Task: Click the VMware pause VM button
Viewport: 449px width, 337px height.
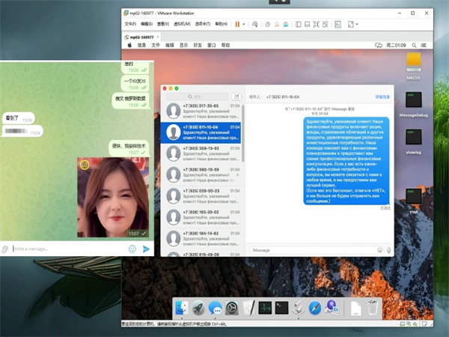Action: [x=237, y=24]
